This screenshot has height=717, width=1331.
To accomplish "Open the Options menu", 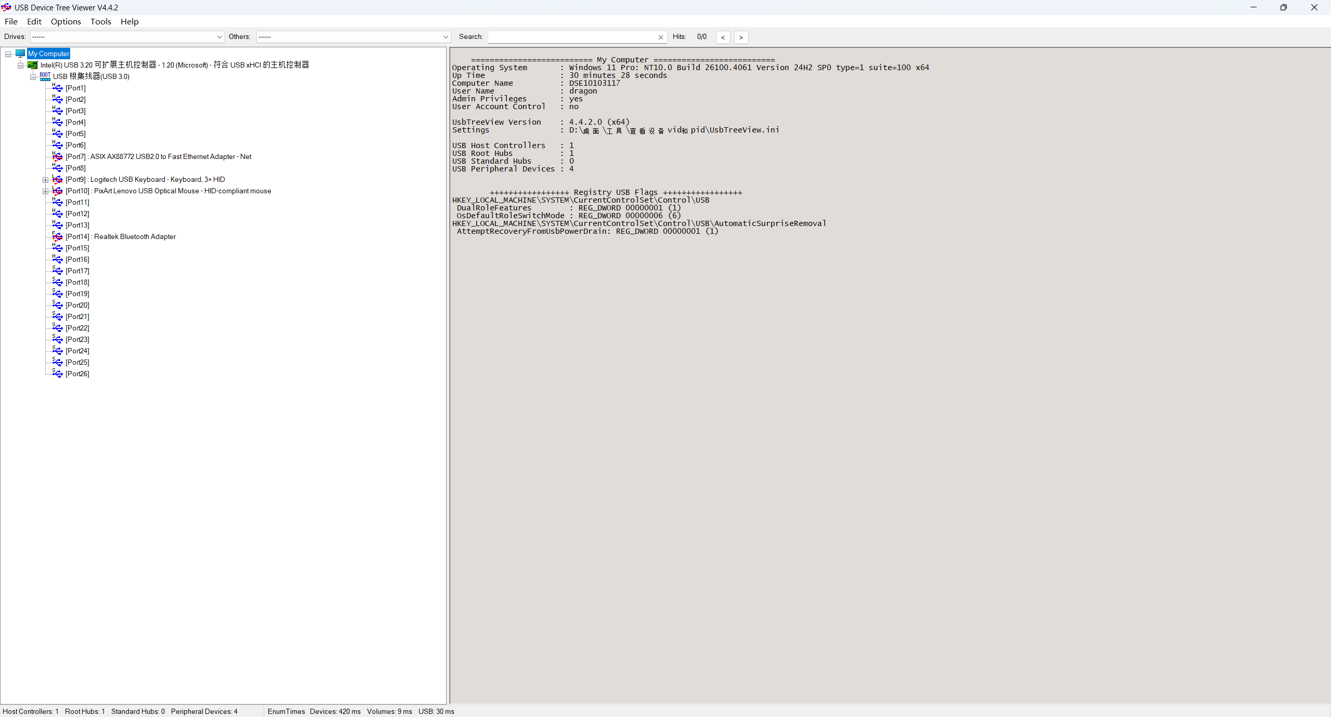I will click(66, 21).
